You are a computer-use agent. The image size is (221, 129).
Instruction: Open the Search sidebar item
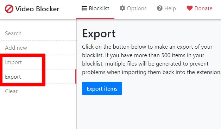(13, 33)
